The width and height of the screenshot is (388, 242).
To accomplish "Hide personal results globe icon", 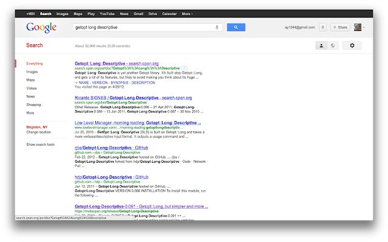I will pyautogui.click(x=333, y=45).
